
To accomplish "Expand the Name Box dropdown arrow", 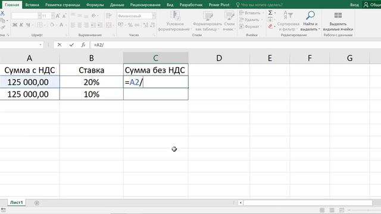I will coord(40,45).
